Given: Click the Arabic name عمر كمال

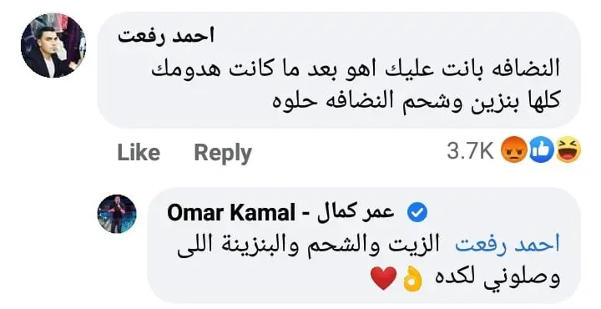Looking at the screenshot, I should click(356, 212).
